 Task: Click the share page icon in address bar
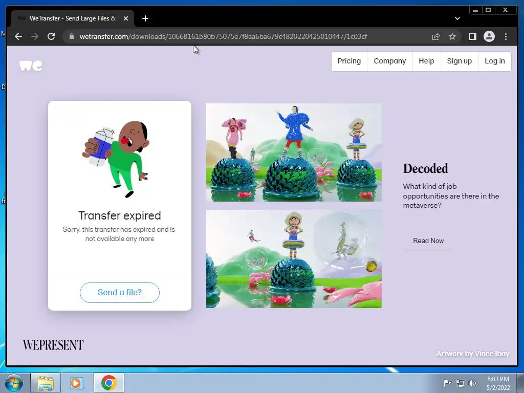tap(436, 36)
